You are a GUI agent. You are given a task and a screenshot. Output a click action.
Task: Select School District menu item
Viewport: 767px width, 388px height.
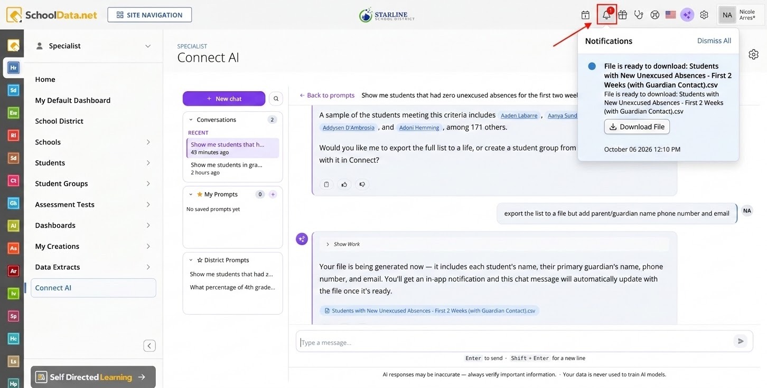pos(59,121)
